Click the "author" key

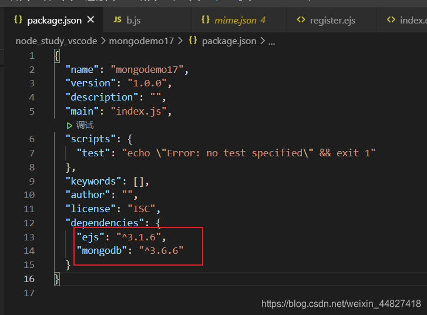point(88,195)
